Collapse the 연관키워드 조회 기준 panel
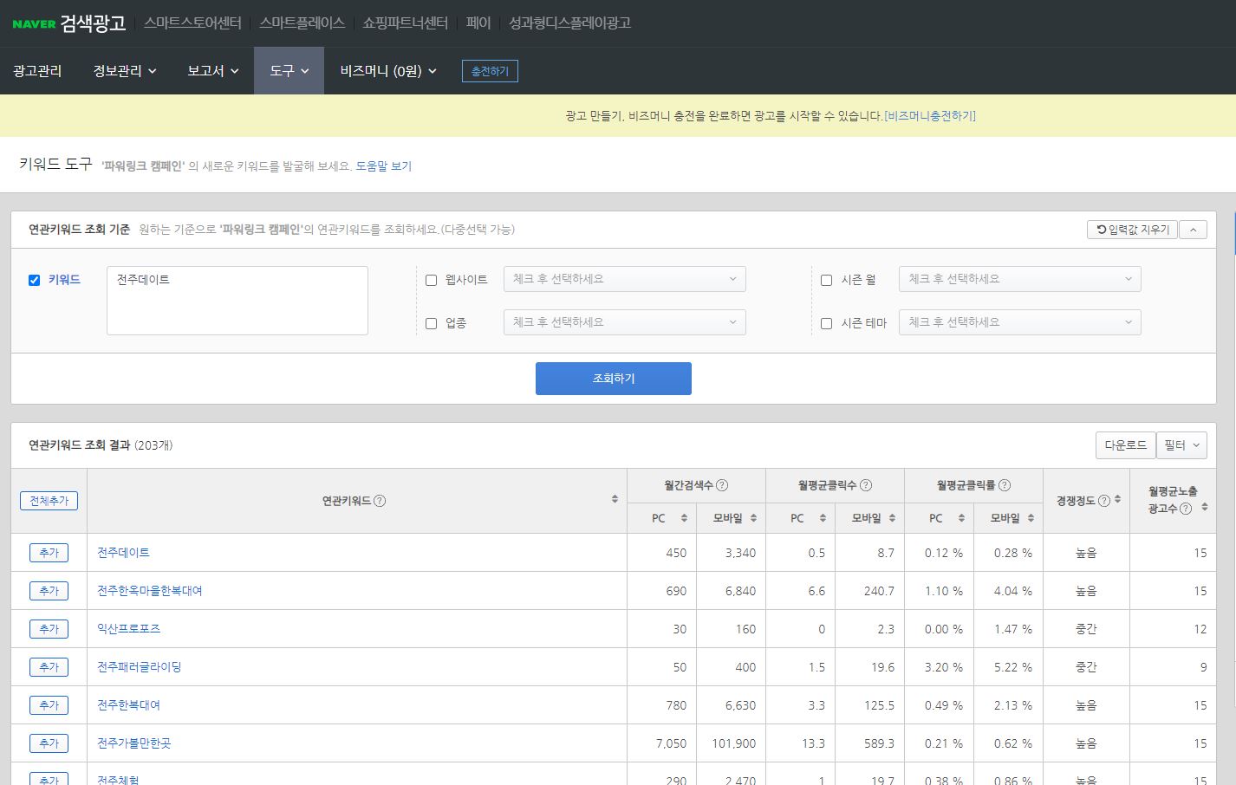 pos(1193,230)
